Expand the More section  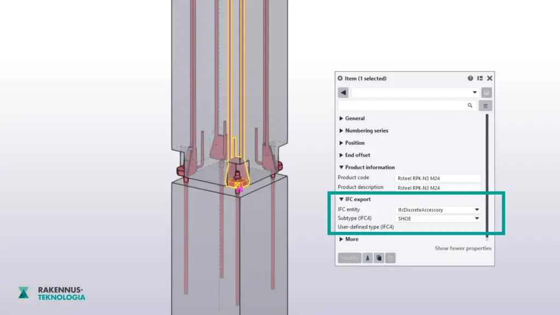[351, 239]
